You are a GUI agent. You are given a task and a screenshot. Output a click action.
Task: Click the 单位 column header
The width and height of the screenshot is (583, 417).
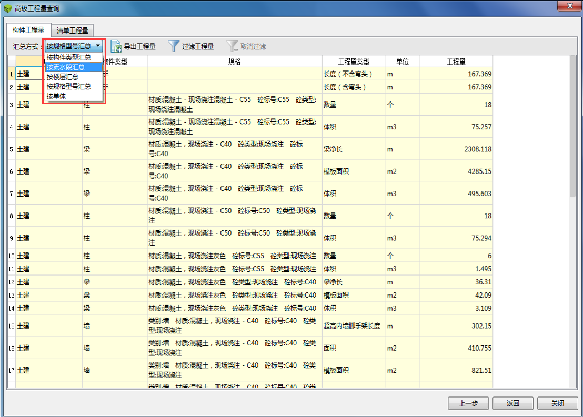click(403, 62)
